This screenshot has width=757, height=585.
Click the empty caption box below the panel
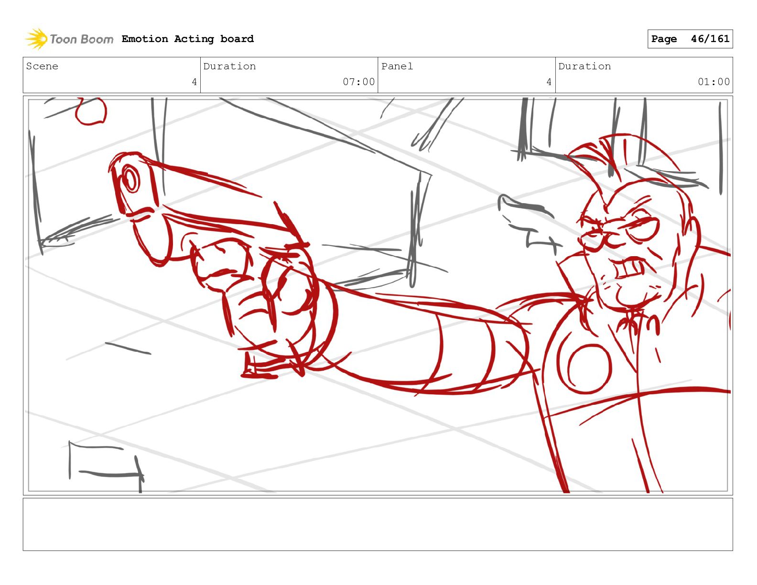pos(378,524)
